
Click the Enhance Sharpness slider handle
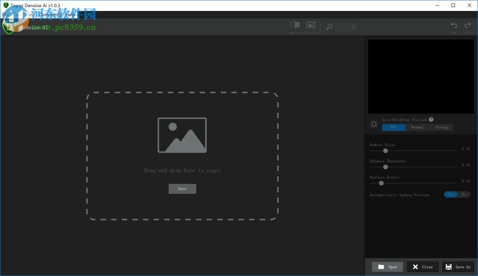point(385,167)
